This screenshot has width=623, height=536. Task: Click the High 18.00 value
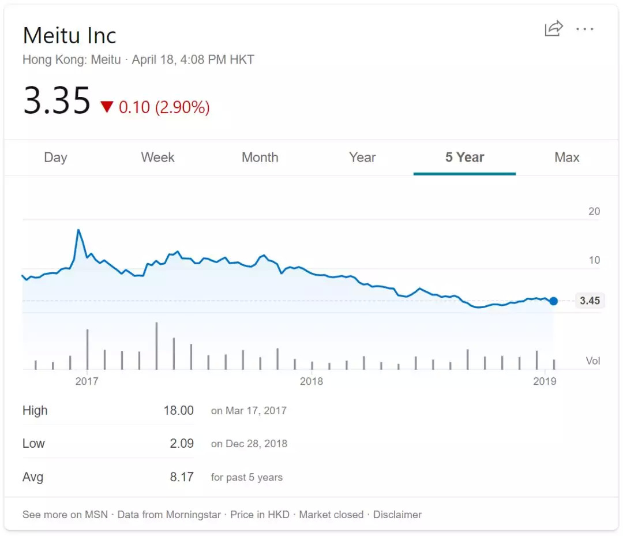[178, 411]
